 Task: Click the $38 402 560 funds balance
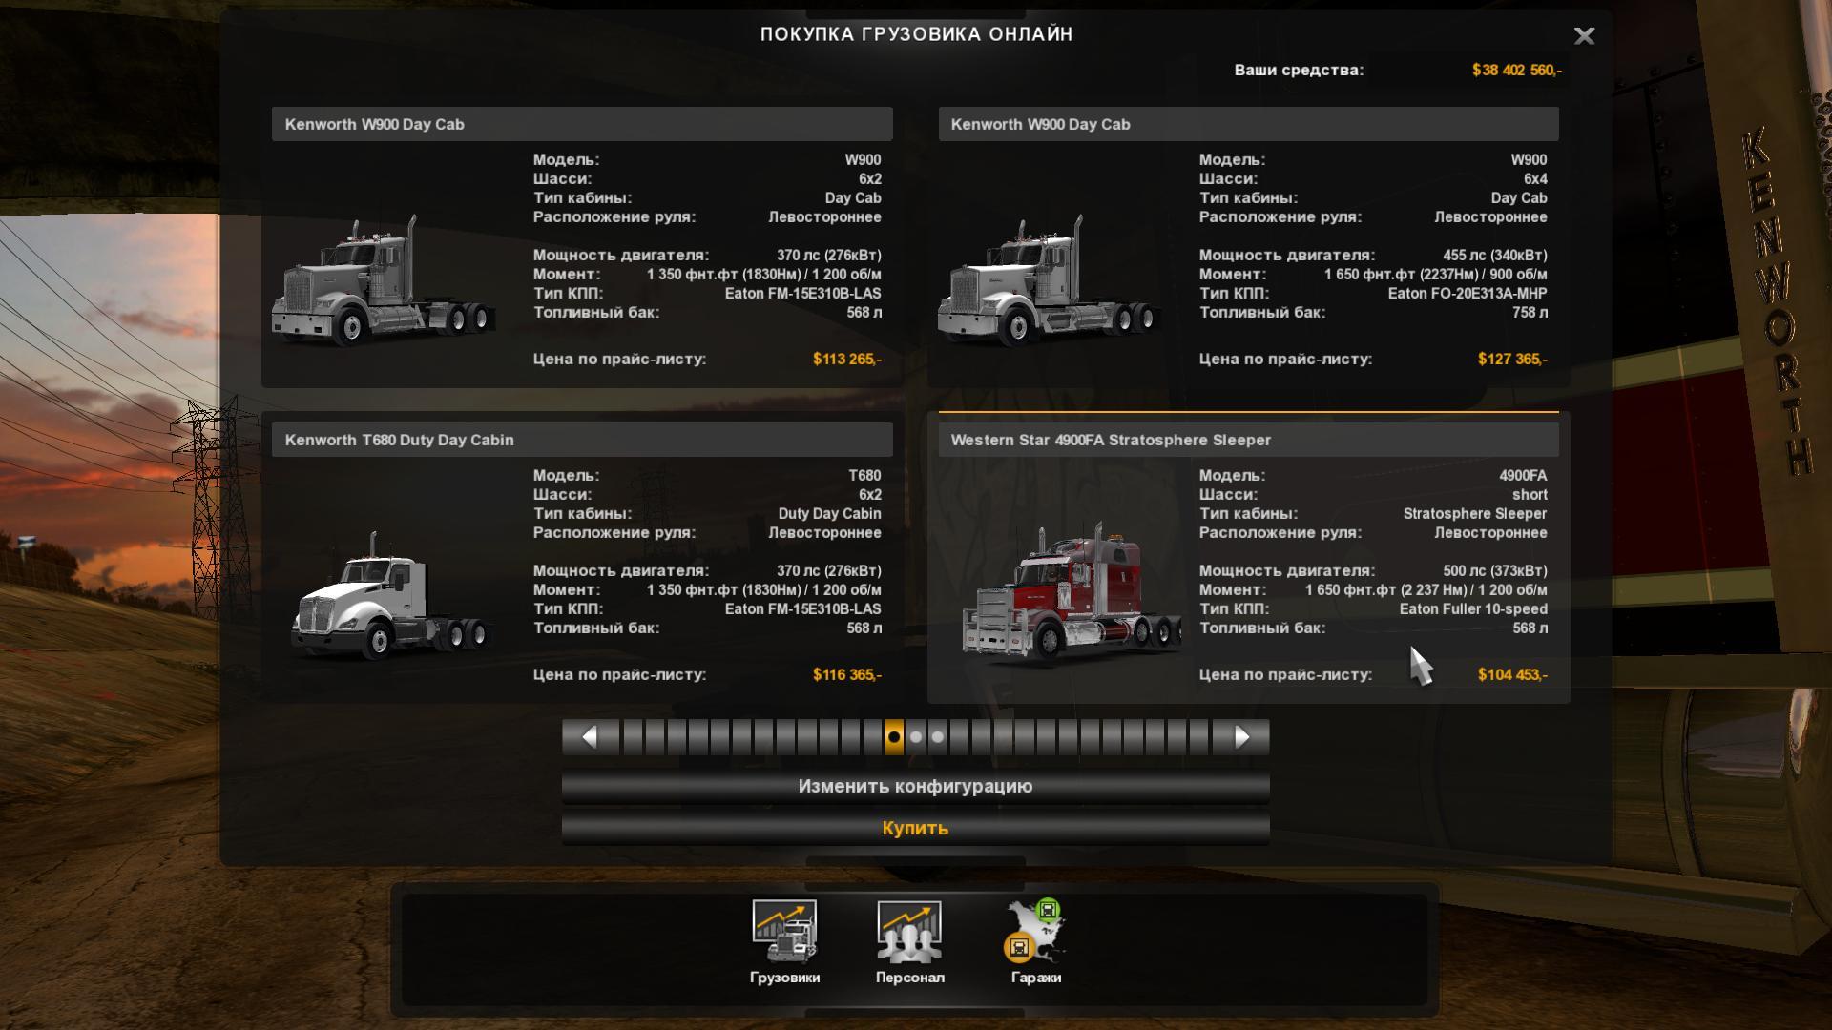tap(1516, 70)
